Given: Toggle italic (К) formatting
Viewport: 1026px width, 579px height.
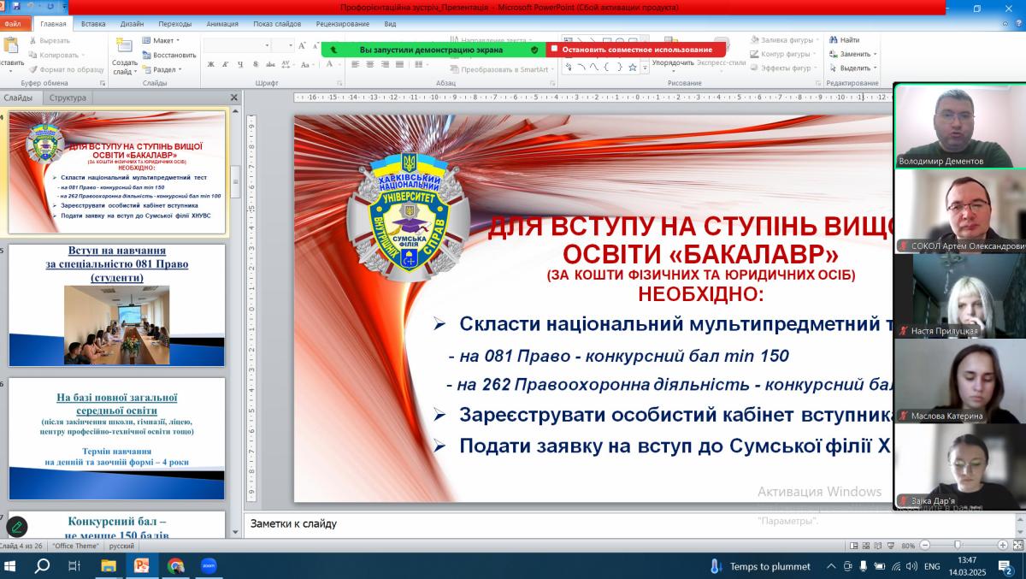Looking at the screenshot, I should click(x=226, y=64).
